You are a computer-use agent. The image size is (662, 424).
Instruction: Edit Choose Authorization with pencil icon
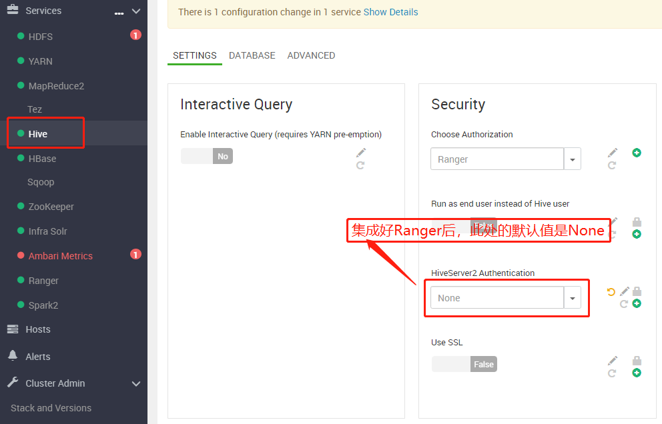pos(613,152)
